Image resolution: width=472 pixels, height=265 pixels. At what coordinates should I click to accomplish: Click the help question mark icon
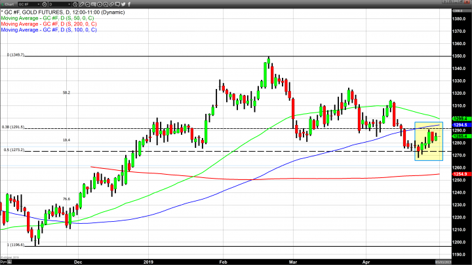click(443, 3)
